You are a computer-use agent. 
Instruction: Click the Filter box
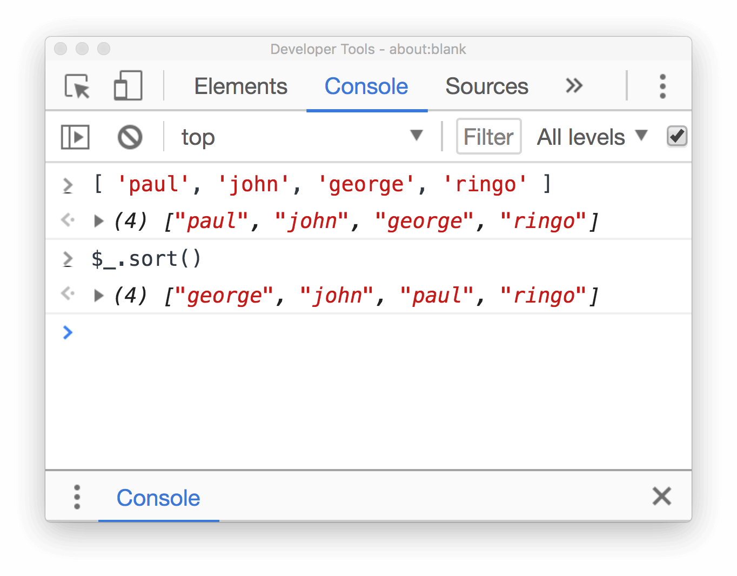(x=488, y=136)
